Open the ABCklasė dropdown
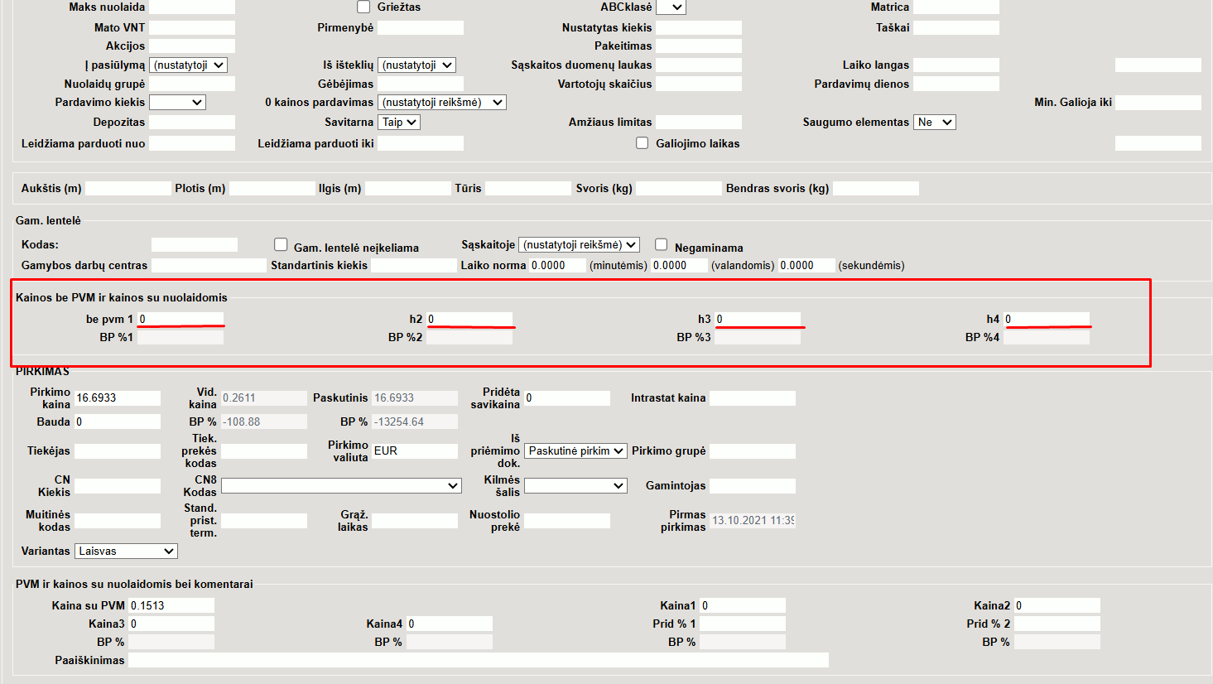 click(x=671, y=7)
